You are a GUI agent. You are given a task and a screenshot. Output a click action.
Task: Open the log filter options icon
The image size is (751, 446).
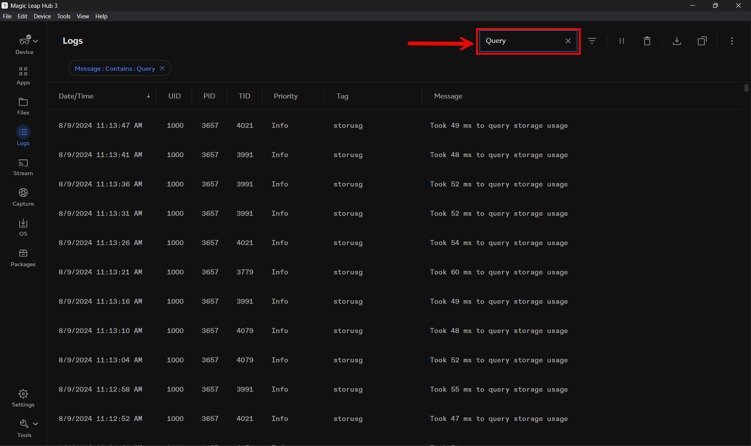point(592,41)
